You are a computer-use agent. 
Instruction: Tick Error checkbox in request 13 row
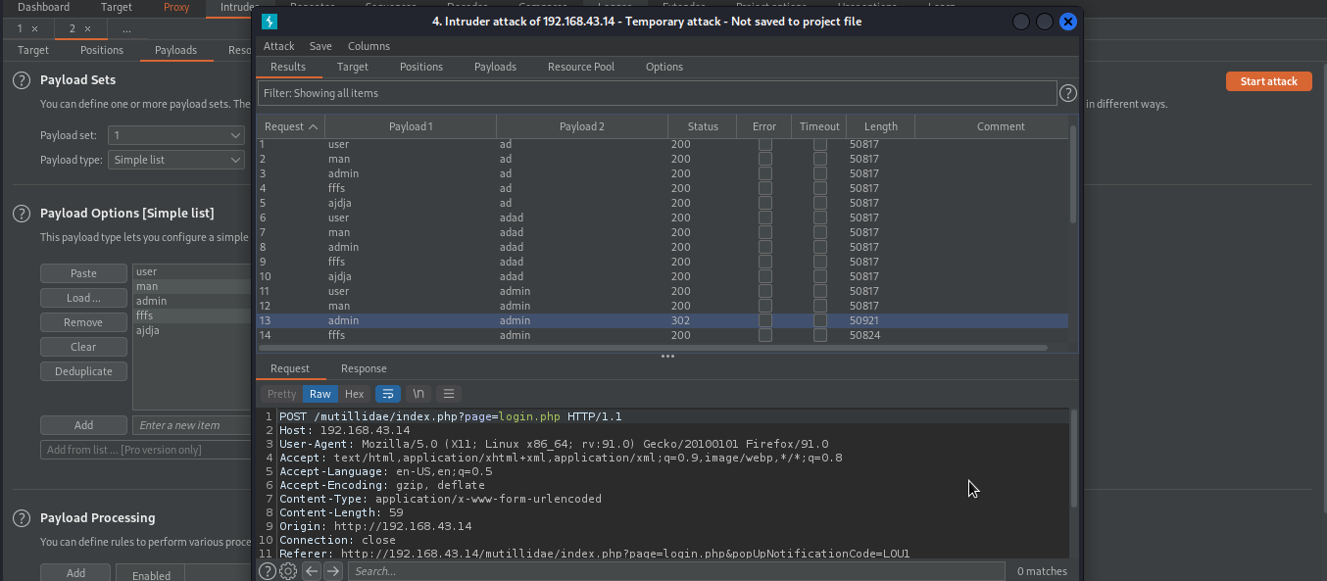click(x=765, y=320)
